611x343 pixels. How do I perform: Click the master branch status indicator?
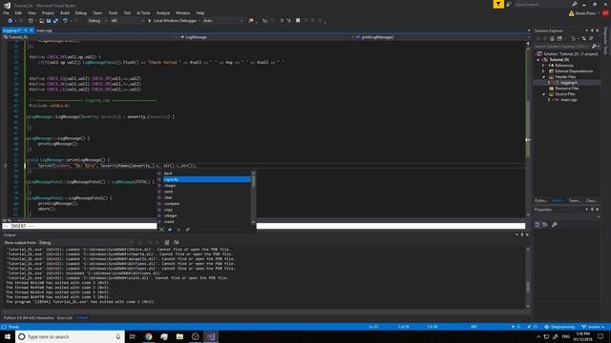coord(593,327)
